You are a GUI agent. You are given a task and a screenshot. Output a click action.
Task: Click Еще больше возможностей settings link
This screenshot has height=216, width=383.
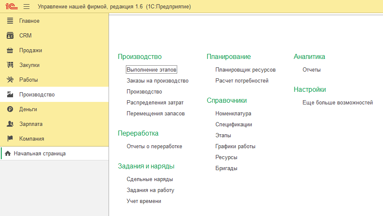(x=338, y=103)
